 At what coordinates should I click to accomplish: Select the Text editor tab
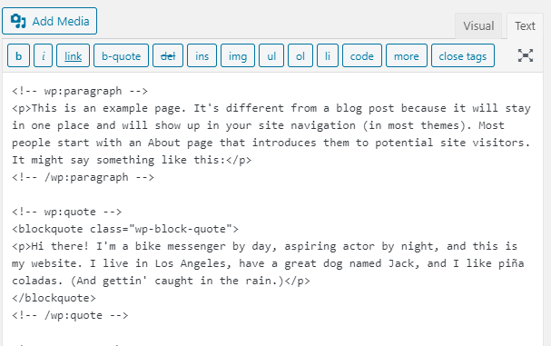[525, 26]
